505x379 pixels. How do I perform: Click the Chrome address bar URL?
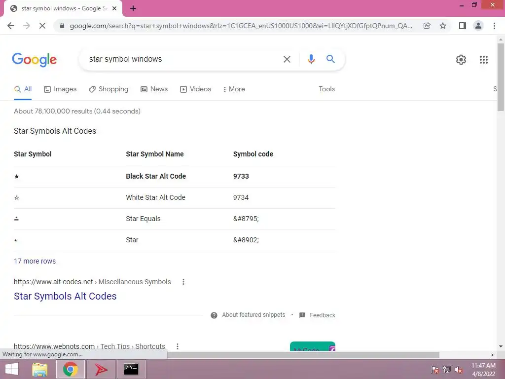click(241, 26)
